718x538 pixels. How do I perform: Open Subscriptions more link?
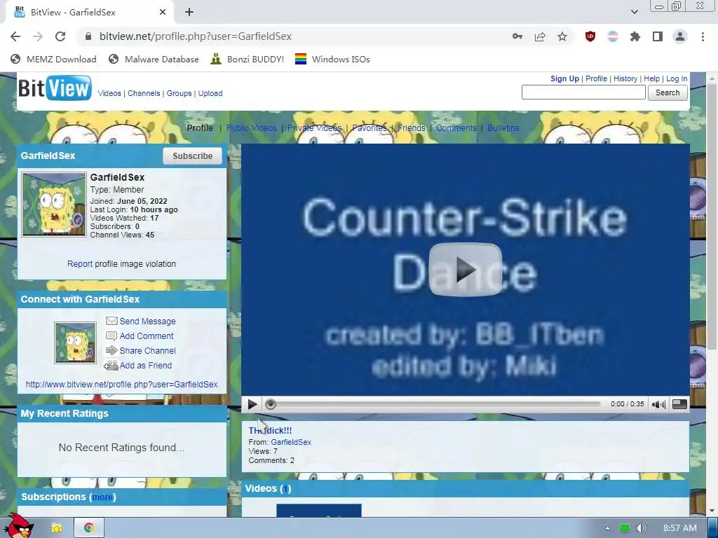(102, 497)
